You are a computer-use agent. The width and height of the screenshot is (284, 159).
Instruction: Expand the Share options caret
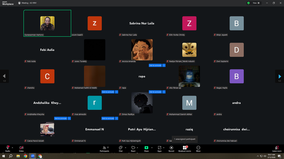click(152, 148)
